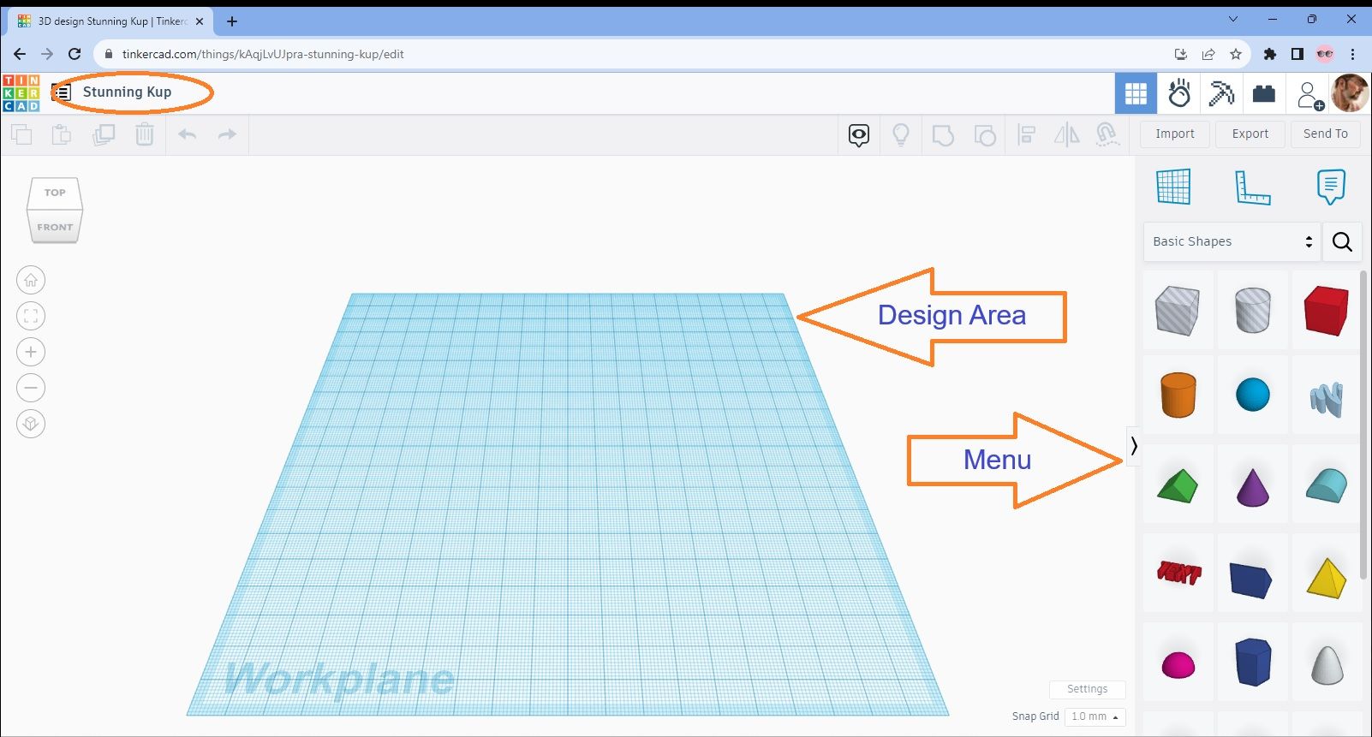This screenshot has height=737, width=1372.
Task: Open workplane Settings button
Action: pyautogui.click(x=1087, y=689)
